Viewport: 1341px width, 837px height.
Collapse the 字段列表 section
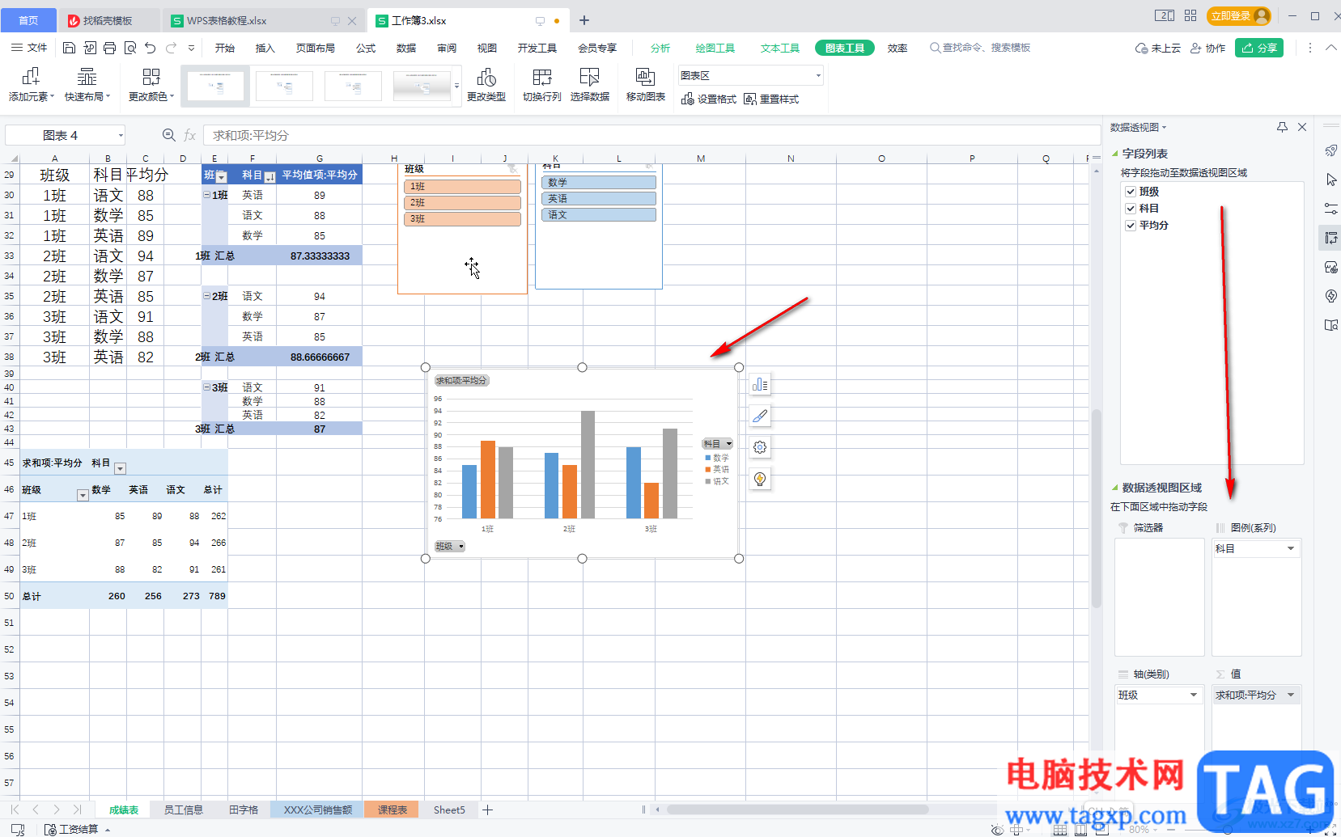coord(1114,154)
